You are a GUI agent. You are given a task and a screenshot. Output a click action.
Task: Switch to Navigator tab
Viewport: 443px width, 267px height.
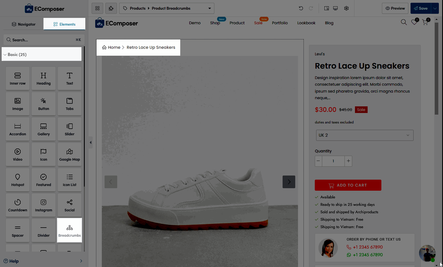[23, 24]
